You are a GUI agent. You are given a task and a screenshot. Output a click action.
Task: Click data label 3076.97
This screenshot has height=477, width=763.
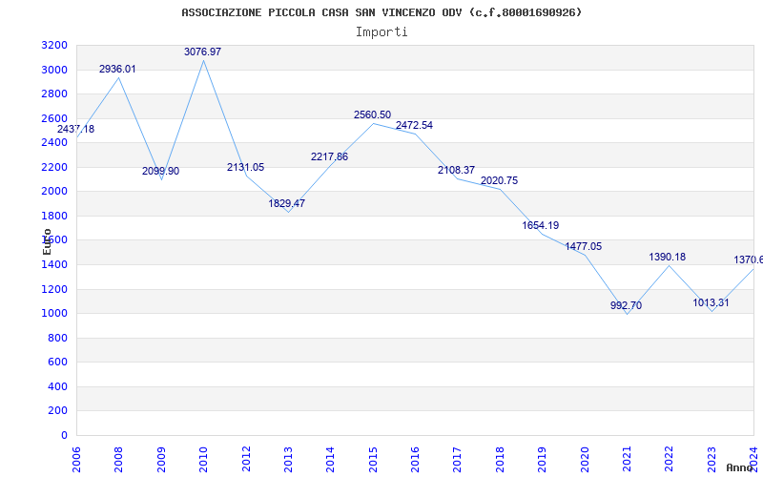202,52
